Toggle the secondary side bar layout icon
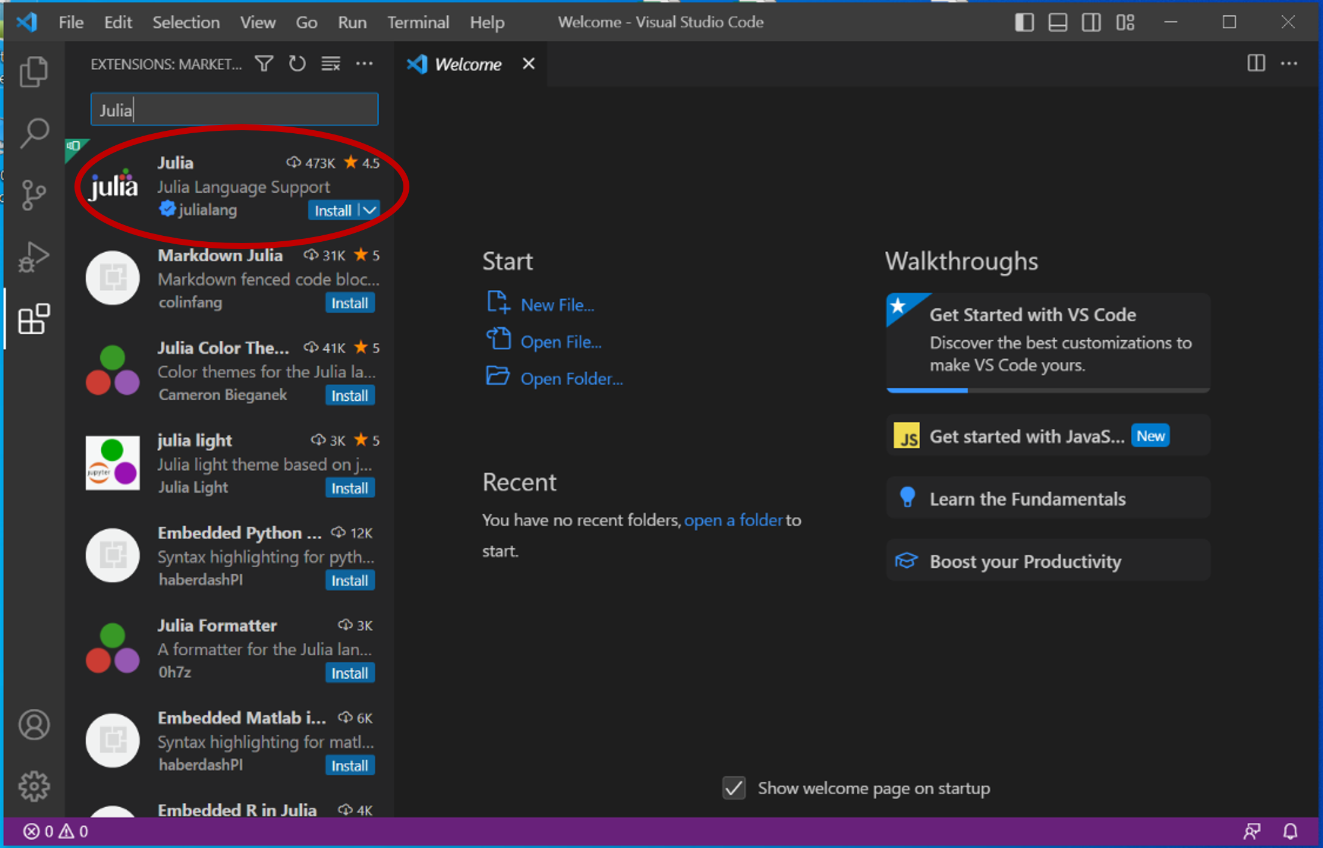This screenshot has width=1323, height=848. 1091,23
